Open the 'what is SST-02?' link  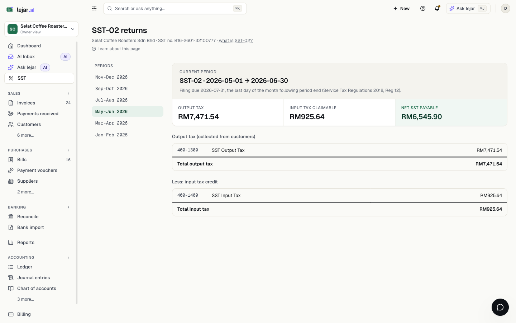[236, 41]
